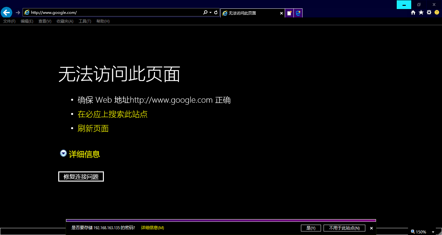Open zoom level dropdown next to 150%

[433, 232]
